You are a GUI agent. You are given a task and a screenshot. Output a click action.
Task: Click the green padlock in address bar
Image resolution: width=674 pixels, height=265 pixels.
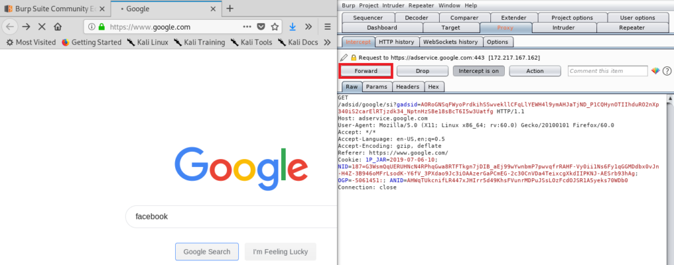(x=101, y=26)
